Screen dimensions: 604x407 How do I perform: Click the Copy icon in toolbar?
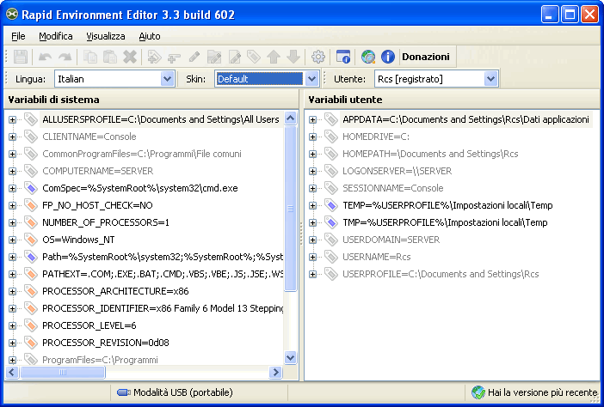(x=90, y=57)
